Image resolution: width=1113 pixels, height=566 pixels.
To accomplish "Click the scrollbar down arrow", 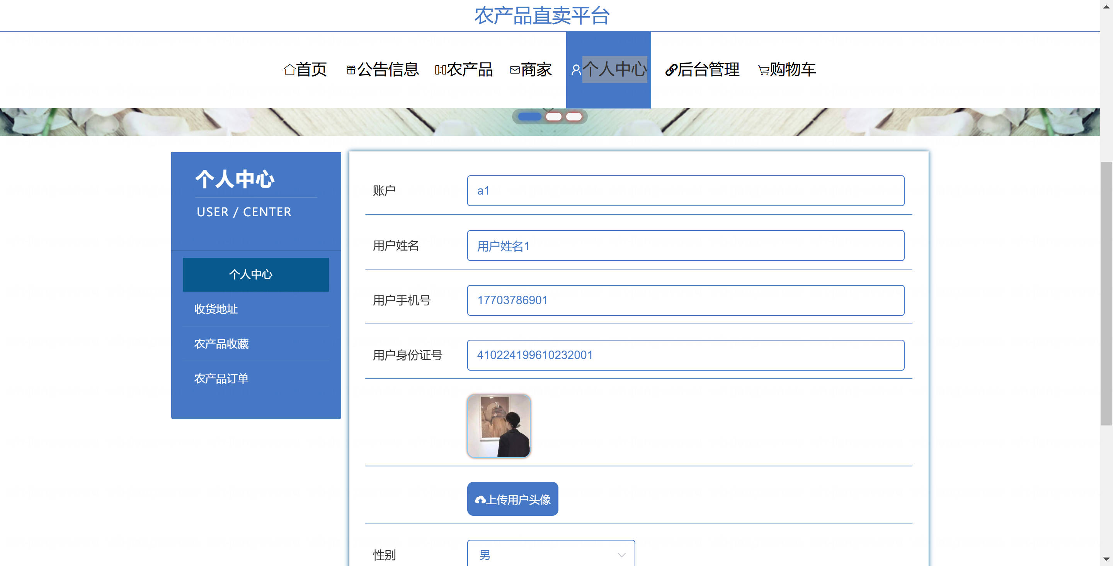I will (x=1106, y=559).
